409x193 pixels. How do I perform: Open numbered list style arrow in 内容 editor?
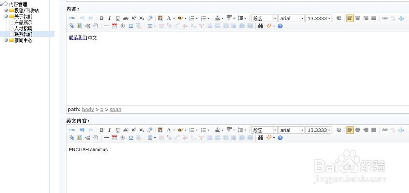point(197,18)
